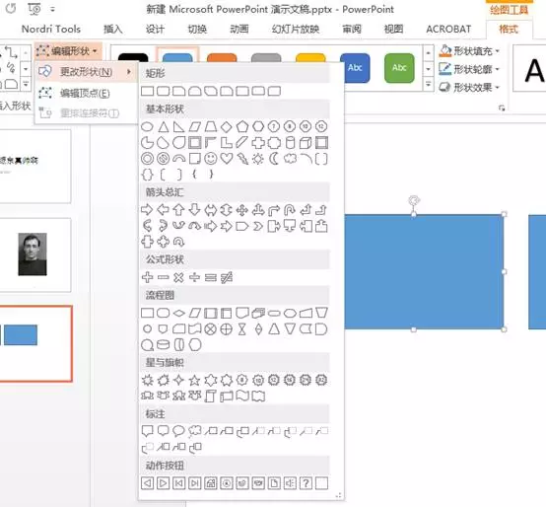Select the Help action button with question mark
The height and width of the screenshot is (507, 546).
coord(306,483)
